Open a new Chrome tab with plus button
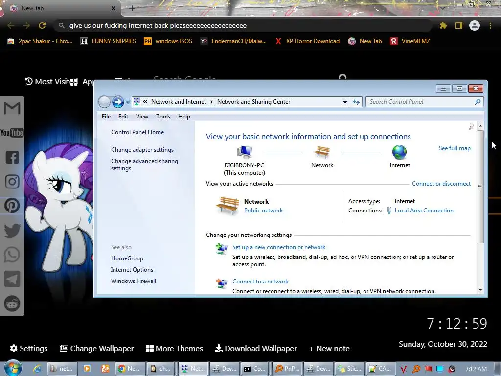501x376 pixels. coord(132,8)
